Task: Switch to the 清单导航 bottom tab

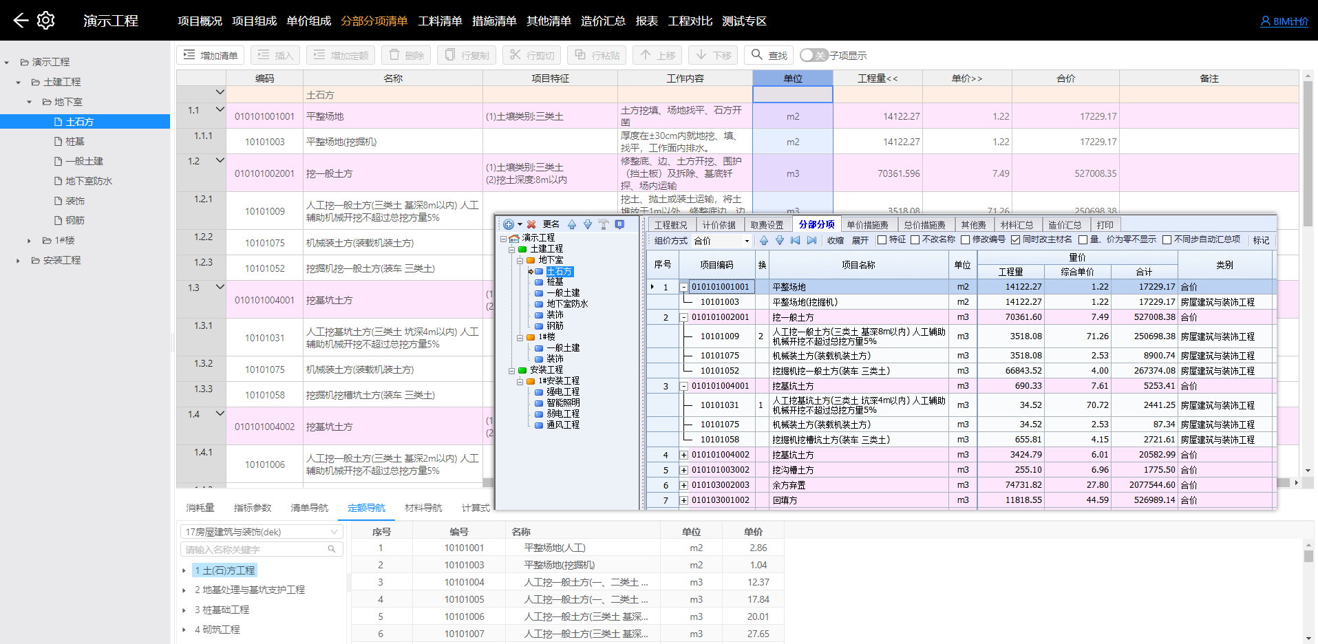Action: pos(310,508)
